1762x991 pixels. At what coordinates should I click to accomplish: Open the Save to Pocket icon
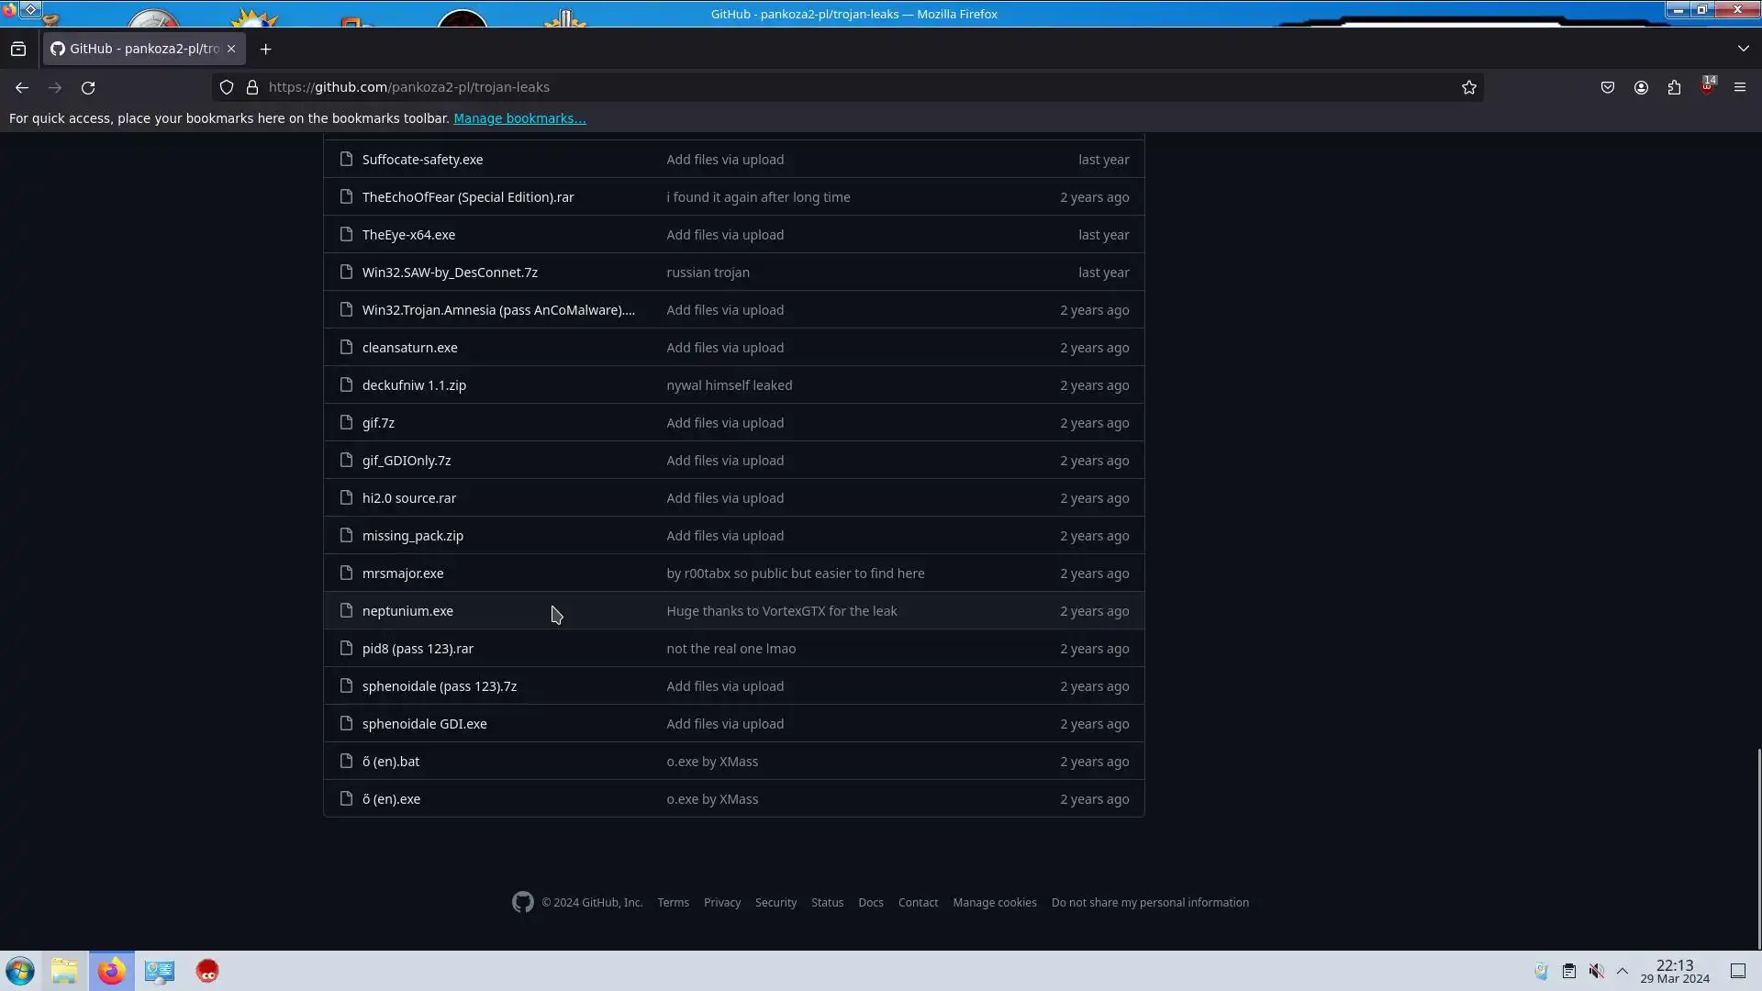point(1608,87)
